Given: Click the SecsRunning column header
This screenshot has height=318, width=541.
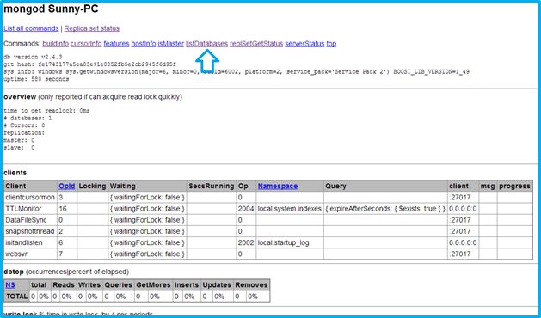Looking at the screenshot, I should (212, 186).
